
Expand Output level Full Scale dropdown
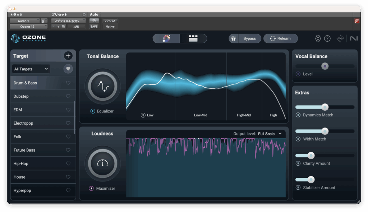[270, 134]
